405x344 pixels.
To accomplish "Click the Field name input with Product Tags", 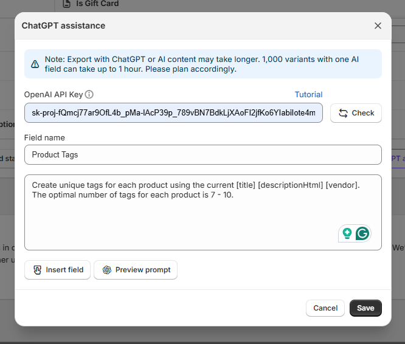I will 202,154.
